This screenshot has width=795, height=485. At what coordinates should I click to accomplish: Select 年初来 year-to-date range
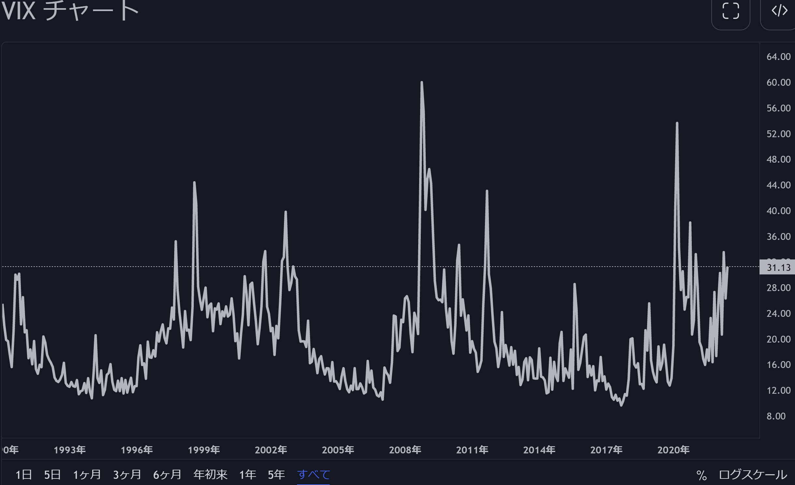point(210,475)
